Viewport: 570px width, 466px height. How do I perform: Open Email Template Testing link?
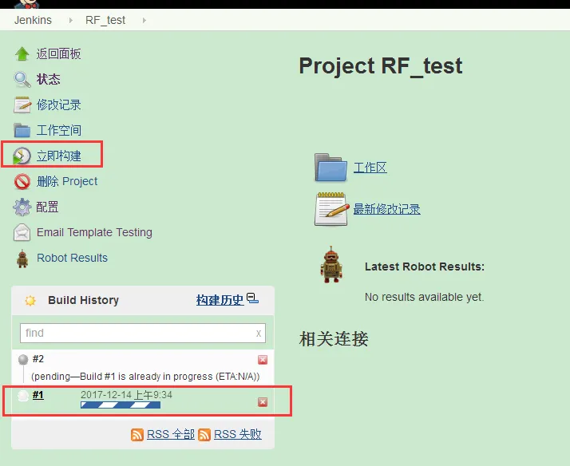(94, 232)
